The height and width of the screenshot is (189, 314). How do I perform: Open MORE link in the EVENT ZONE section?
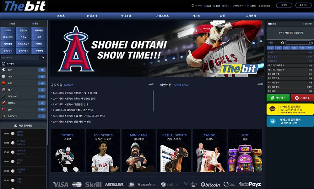(x=260, y=84)
